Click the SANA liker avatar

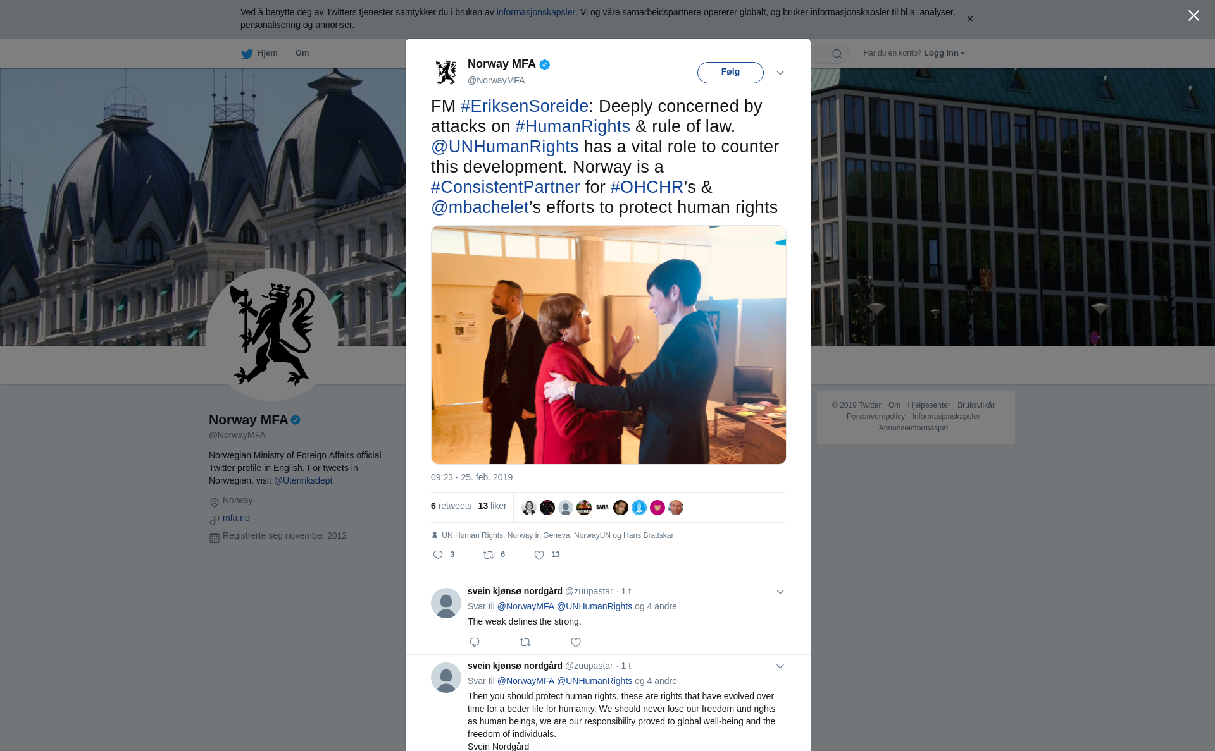[602, 508]
